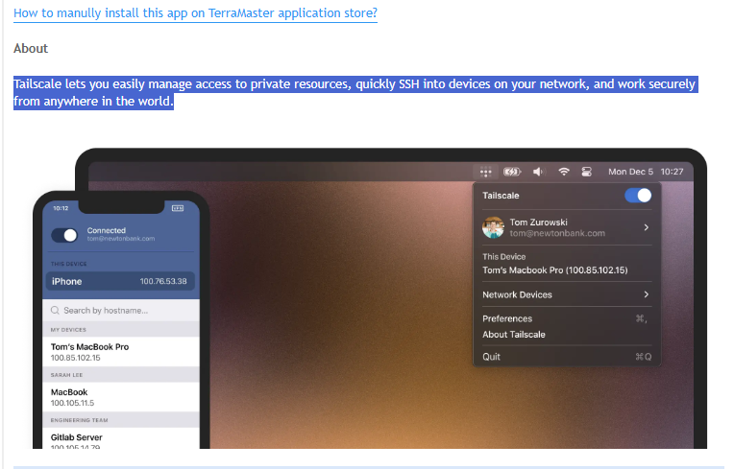
Task: Click the tom@newtonbank.com email in dropdown
Action: pyautogui.click(x=557, y=233)
